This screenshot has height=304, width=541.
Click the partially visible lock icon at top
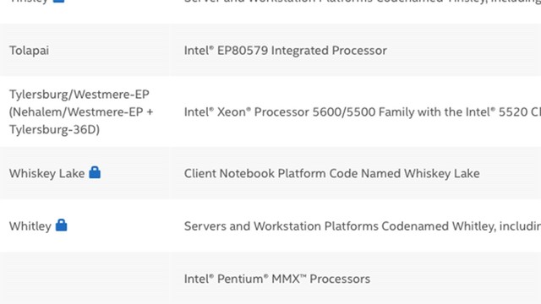pos(58,1)
